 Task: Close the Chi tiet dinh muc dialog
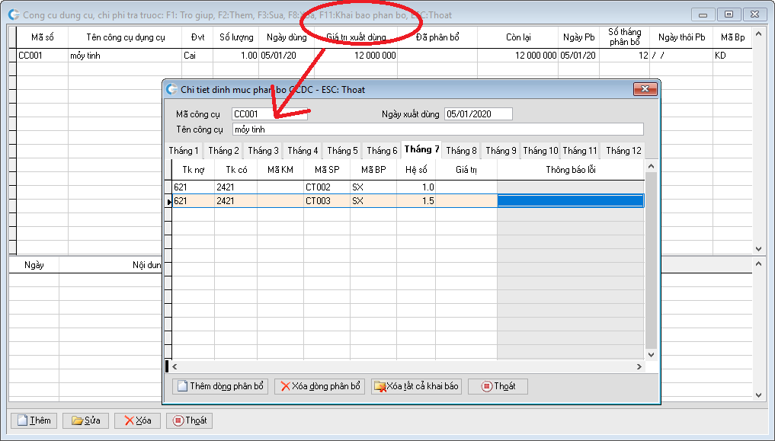(x=645, y=89)
